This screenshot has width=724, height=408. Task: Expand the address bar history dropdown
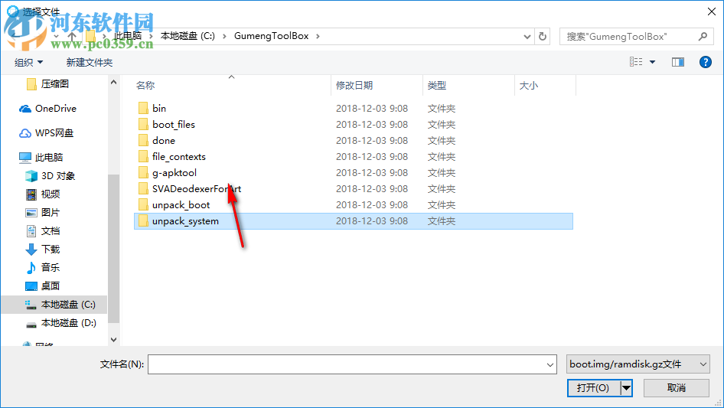pos(527,36)
